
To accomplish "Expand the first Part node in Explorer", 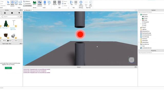I will pos(141,24).
